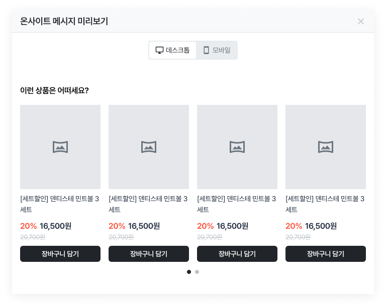386x308 pixels.
Task: Click the second product's image placeholder icon
Action: tap(149, 147)
